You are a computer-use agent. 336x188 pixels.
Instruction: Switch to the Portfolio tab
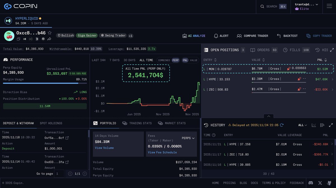(104, 123)
